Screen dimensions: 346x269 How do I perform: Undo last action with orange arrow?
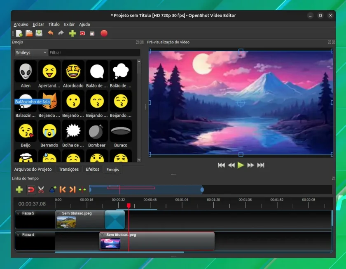[51, 33]
